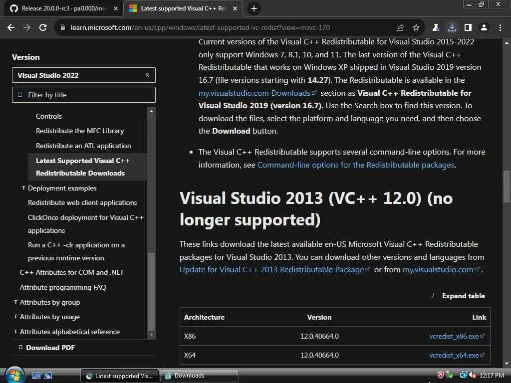Go back to the previous page
511x383 pixels.
pyautogui.click(x=11, y=28)
